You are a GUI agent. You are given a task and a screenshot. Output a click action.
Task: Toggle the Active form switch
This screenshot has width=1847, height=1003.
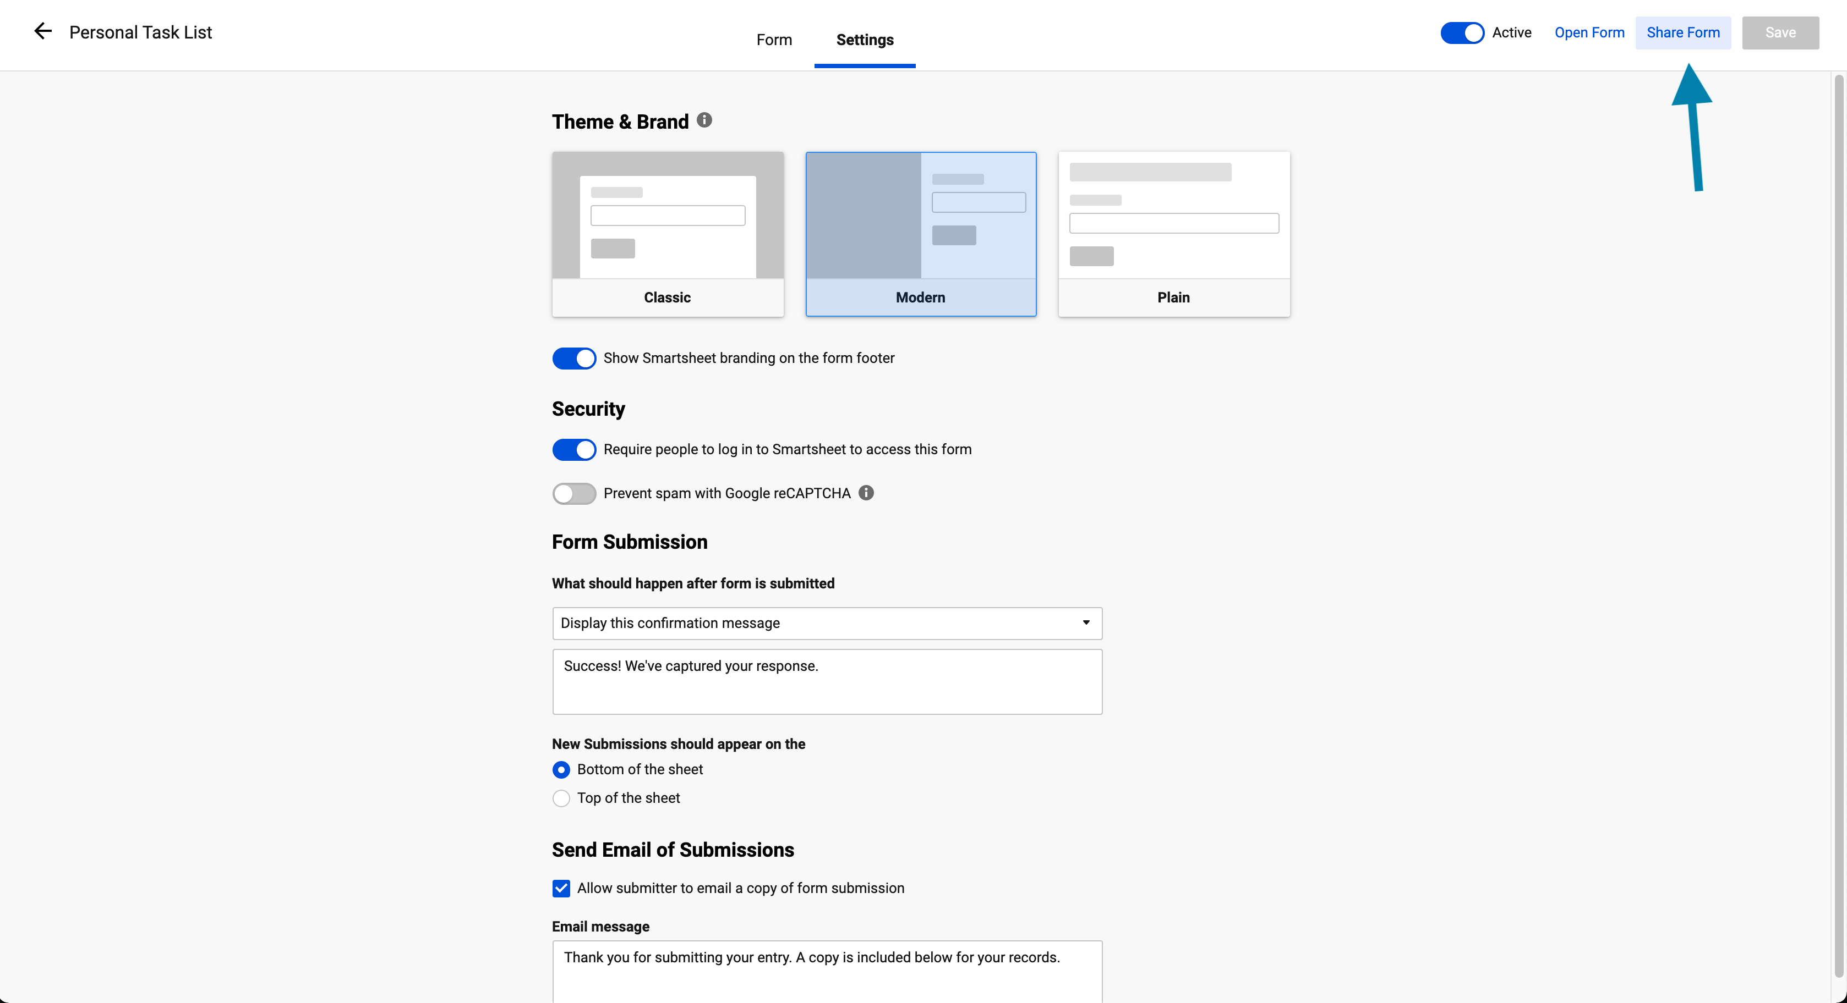click(x=1462, y=33)
